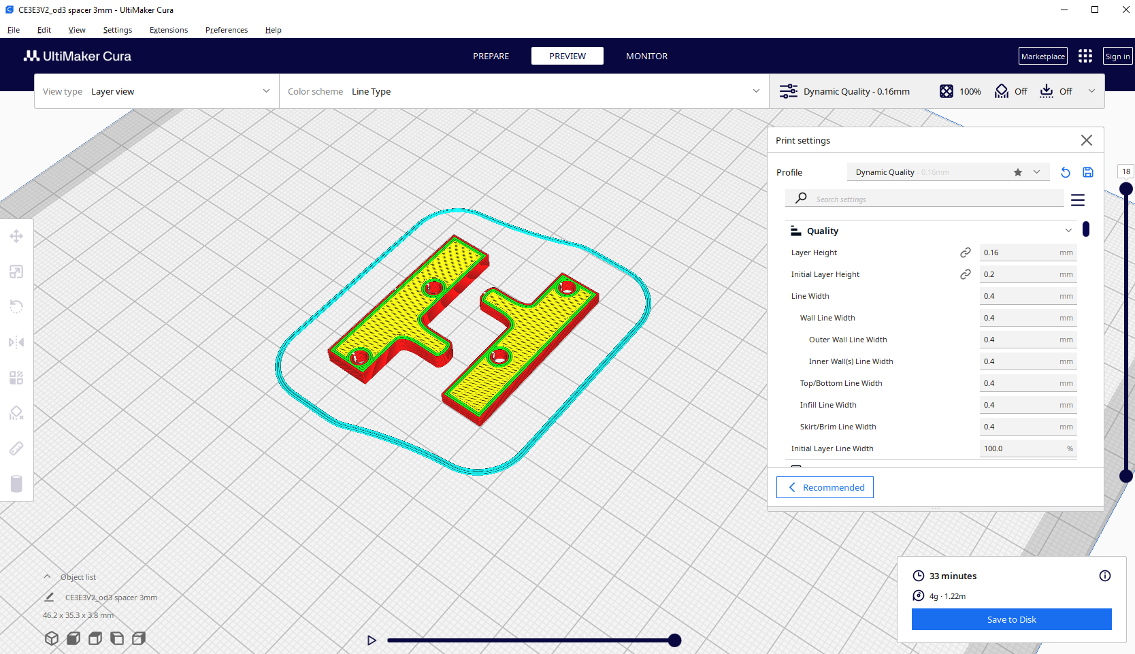Edit the Initial Layer Height value
1135x654 pixels.
point(1028,274)
